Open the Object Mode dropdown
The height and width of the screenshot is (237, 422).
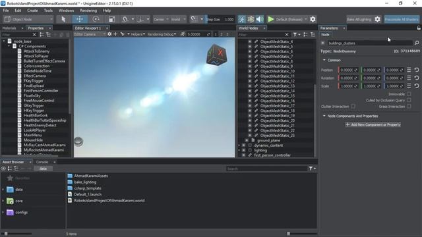[28, 19]
